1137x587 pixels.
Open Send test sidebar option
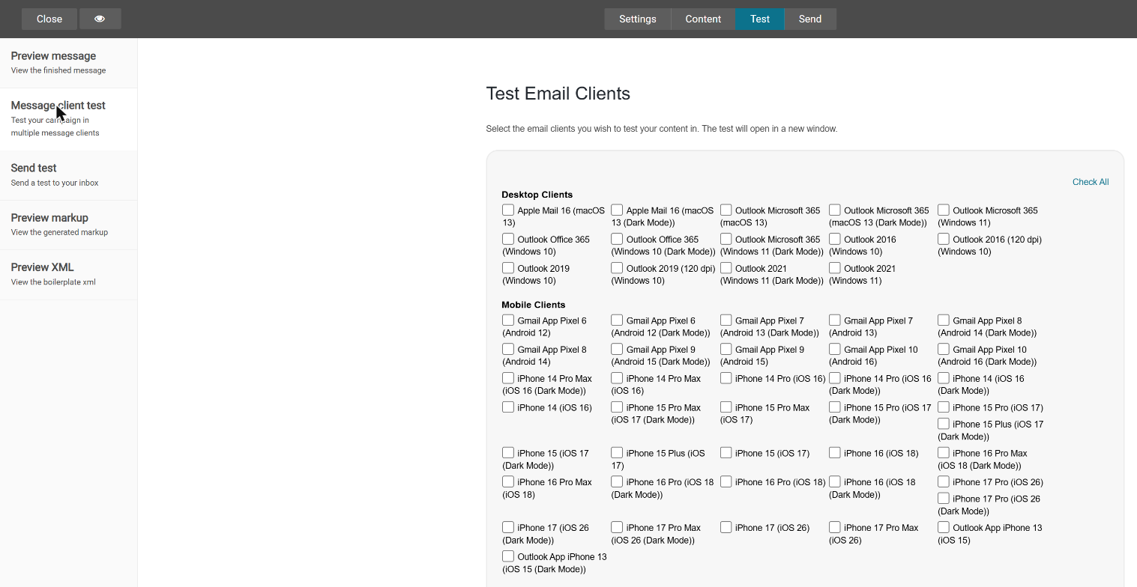click(x=68, y=175)
